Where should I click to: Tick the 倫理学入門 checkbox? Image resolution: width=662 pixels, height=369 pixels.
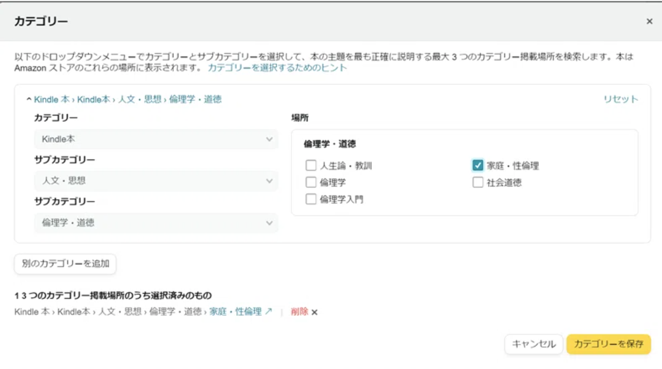[x=311, y=199]
